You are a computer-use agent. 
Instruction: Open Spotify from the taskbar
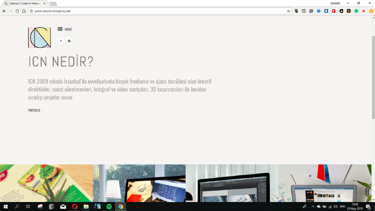point(109,206)
